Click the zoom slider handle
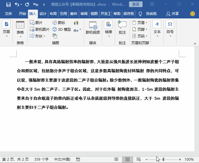 164,159
